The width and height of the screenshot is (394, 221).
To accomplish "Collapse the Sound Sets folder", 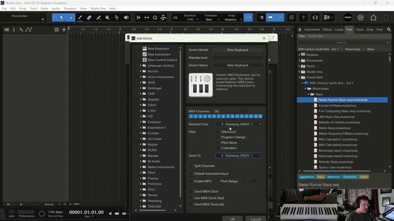I will [x=299, y=77].
